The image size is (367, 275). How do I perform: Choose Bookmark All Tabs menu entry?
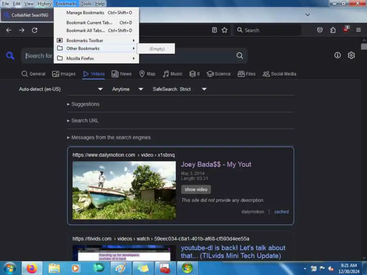coord(96,31)
